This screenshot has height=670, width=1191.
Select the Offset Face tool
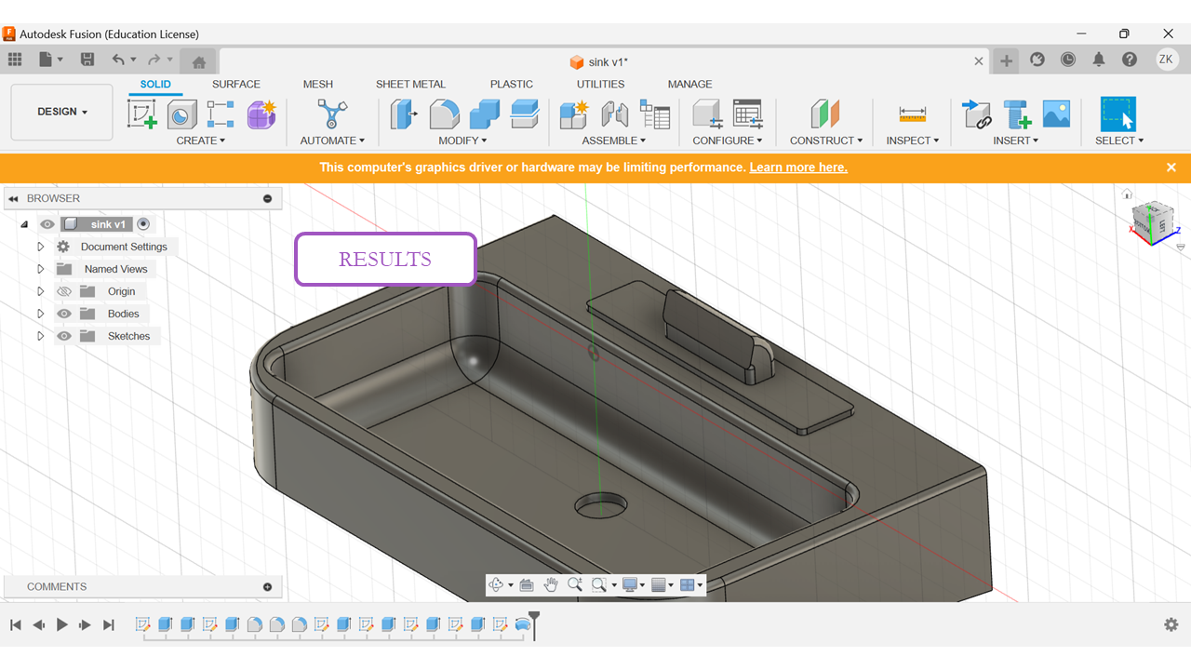(525, 114)
